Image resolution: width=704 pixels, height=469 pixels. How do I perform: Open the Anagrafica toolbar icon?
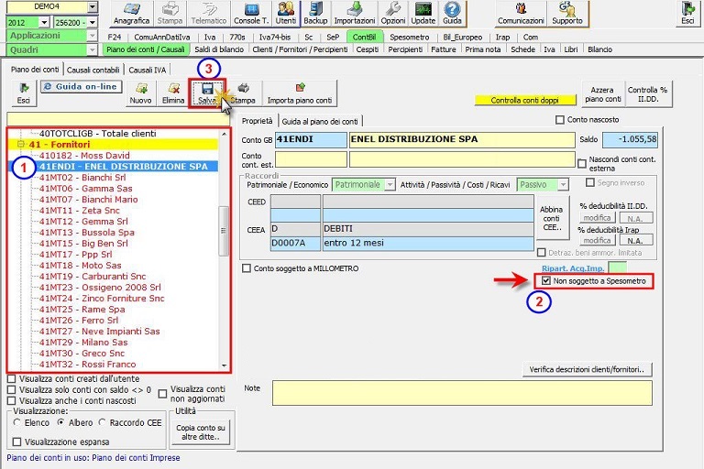(x=131, y=14)
